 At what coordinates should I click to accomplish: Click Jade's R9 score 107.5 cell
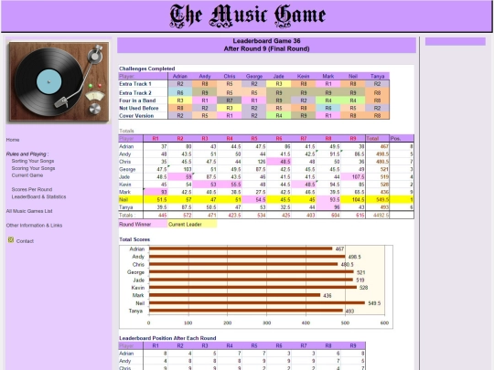[x=353, y=177]
